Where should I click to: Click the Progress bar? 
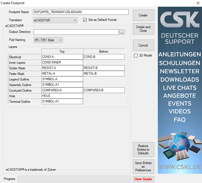pos(74,179)
